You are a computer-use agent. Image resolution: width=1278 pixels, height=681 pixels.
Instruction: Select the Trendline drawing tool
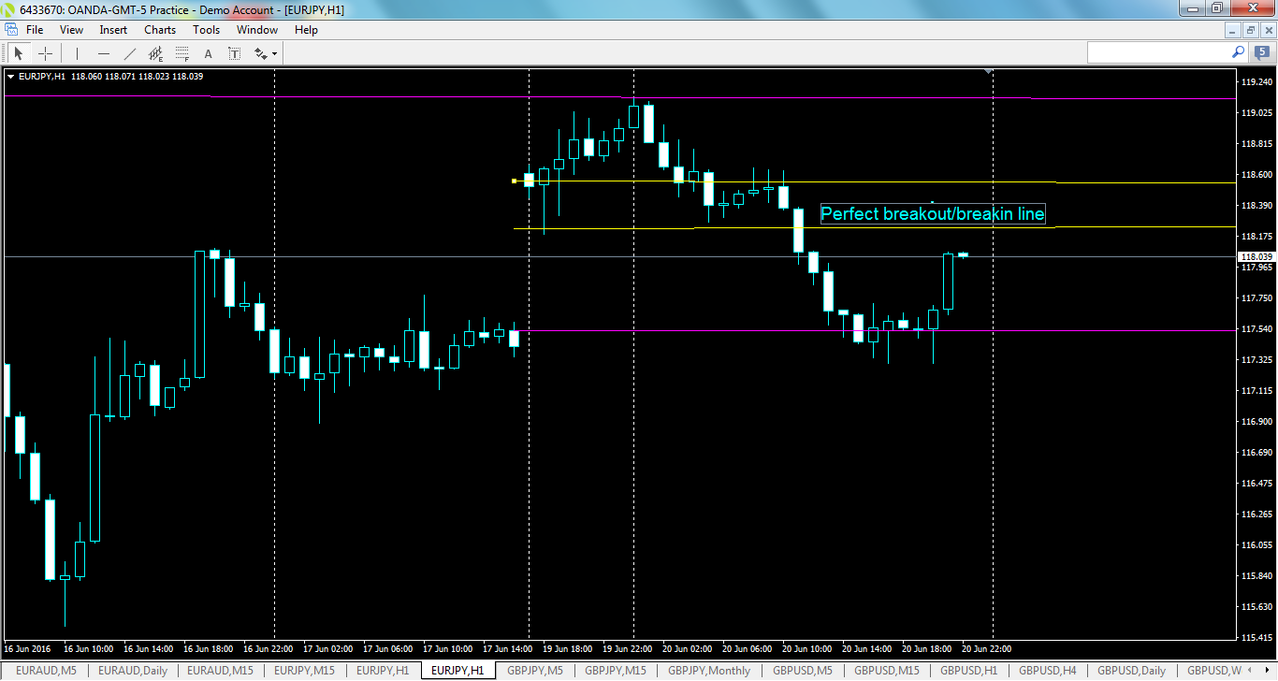[x=130, y=52]
